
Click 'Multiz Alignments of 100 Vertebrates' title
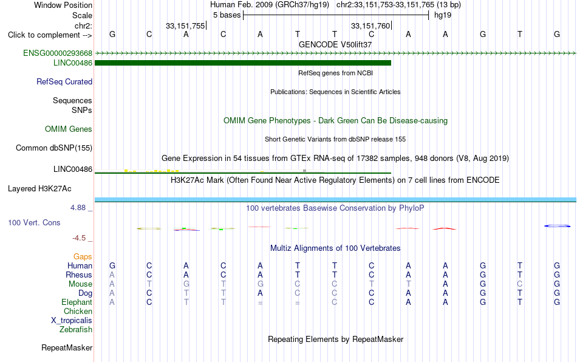click(x=335, y=248)
